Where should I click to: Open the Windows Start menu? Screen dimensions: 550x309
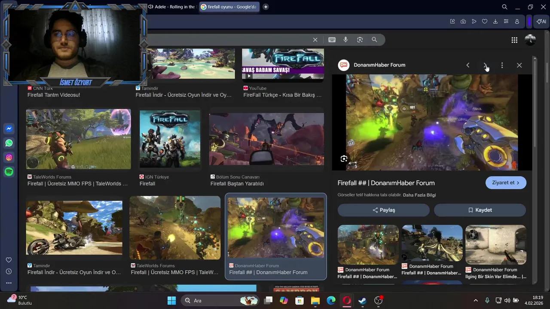[171, 300]
